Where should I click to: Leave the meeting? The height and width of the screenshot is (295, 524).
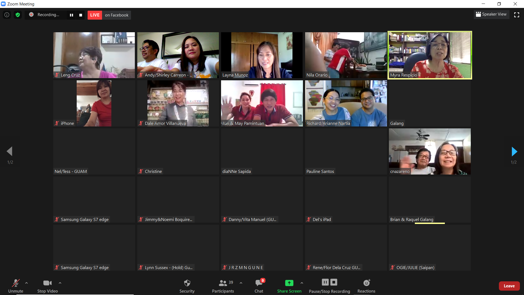pos(509,286)
